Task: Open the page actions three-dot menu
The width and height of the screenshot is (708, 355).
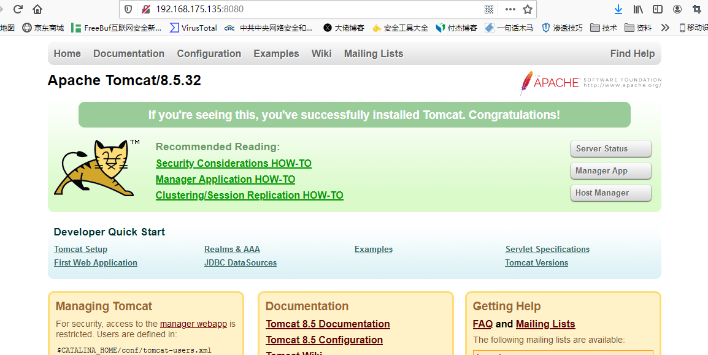Action: click(x=510, y=9)
